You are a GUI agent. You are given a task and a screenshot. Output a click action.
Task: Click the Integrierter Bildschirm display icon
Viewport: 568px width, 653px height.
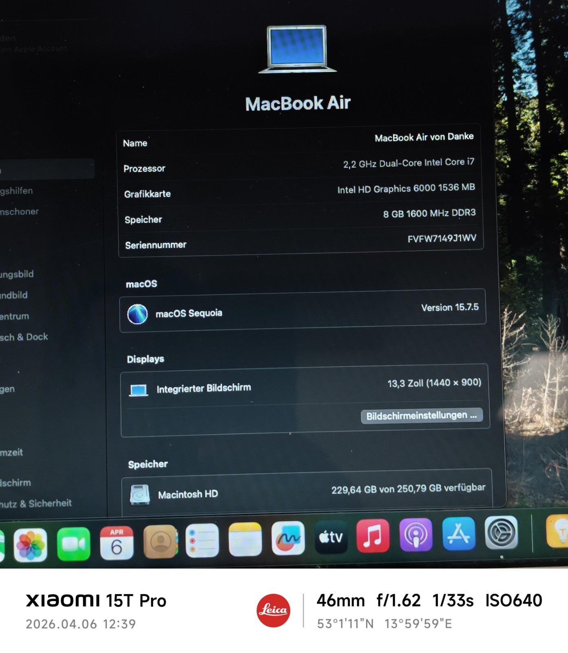(x=139, y=390)
